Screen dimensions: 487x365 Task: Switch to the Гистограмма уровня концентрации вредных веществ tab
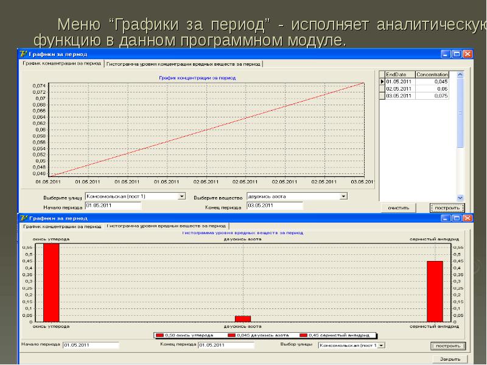(x=184, y=63)
